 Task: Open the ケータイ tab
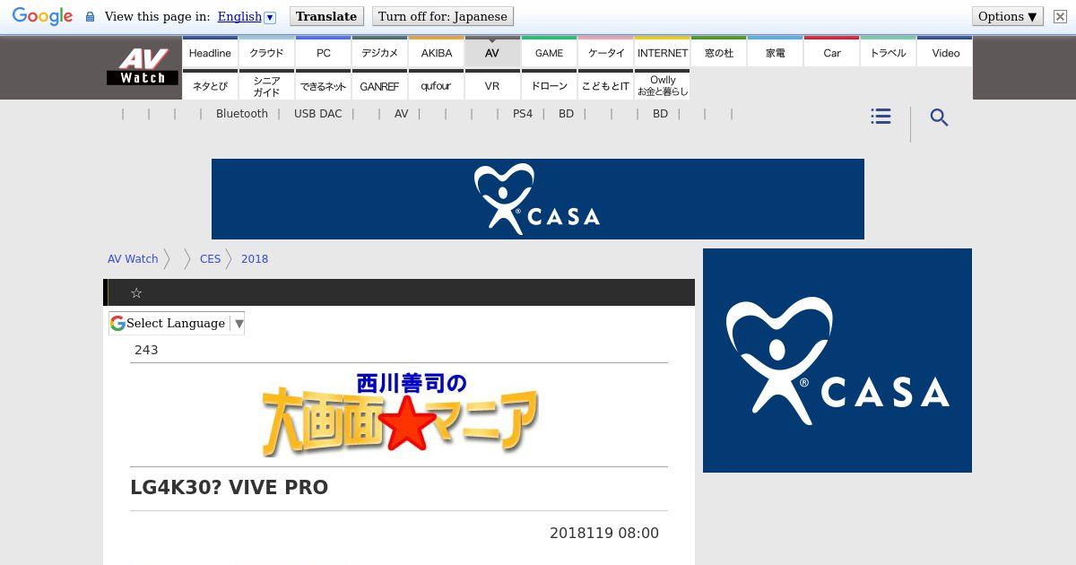606,52
